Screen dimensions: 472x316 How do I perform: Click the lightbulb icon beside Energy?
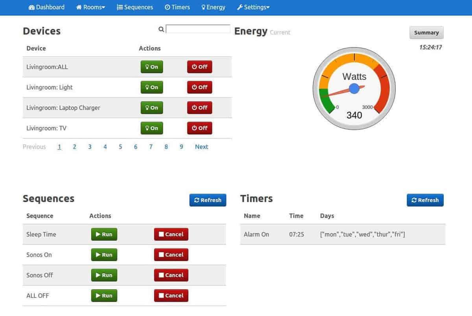203,7
